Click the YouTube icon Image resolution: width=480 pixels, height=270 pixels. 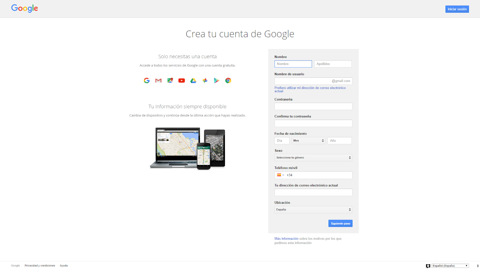(181, 80)
